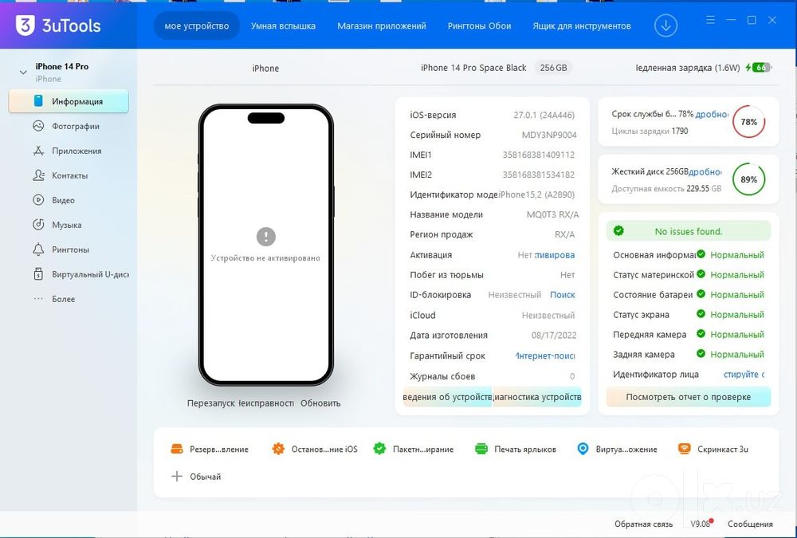Click the green check icon beside No issues found
This screenshot has height=538, width=797.
(x=618, y=231)
